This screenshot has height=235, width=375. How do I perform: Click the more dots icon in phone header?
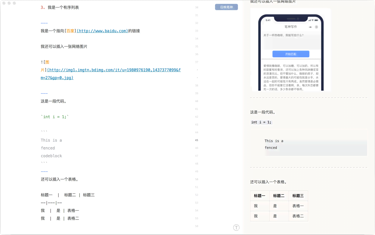(x=310, y=27)
